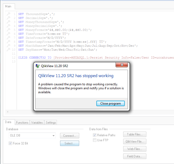The width and height of the screenshot is (174, 164).
Task: Toggle the Relative Paths checkbox
Action: pyautogui.click(x=95, y=135)
